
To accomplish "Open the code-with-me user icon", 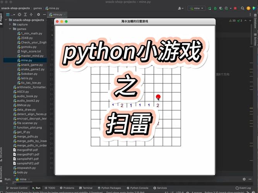I will coord(181,8).
